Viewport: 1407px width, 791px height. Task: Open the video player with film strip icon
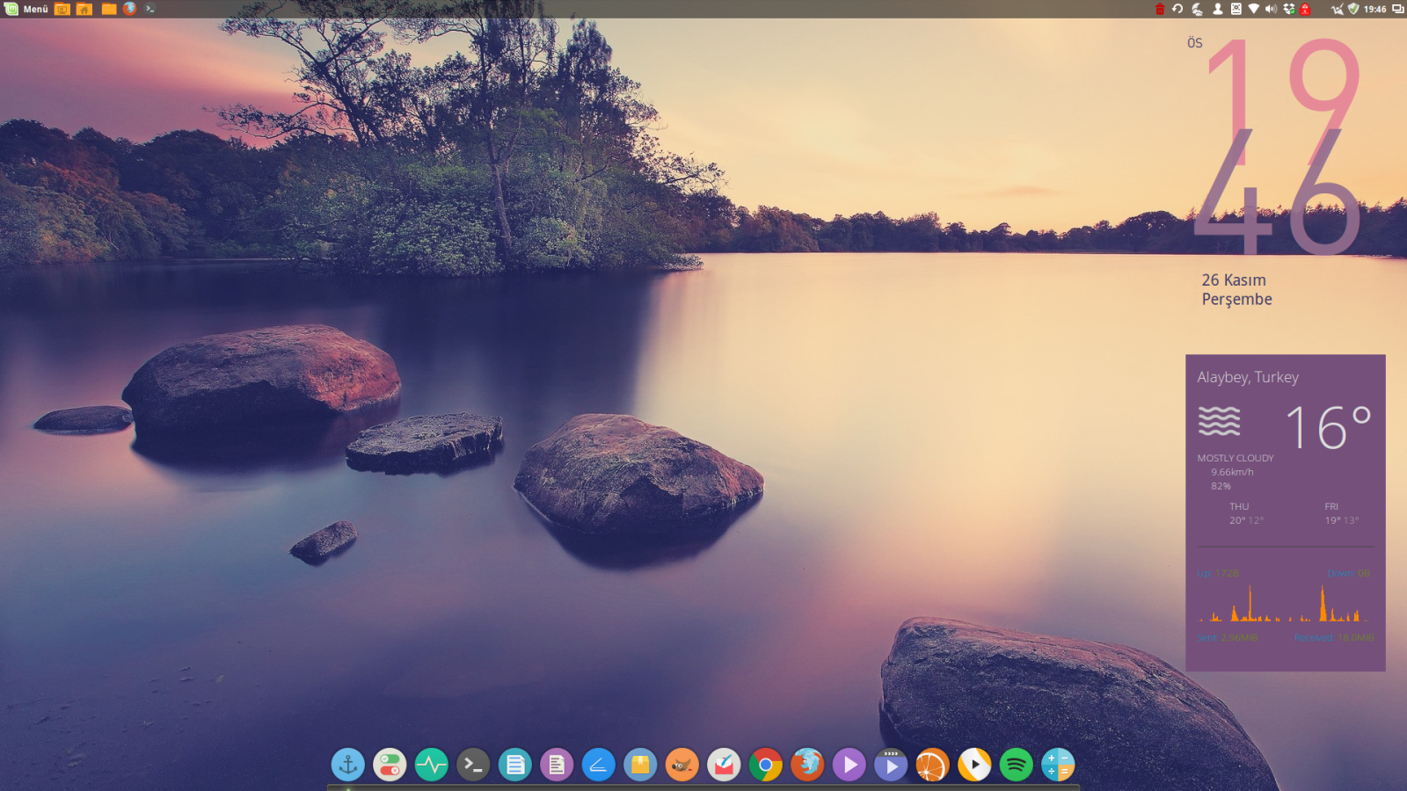pos(891,765)
